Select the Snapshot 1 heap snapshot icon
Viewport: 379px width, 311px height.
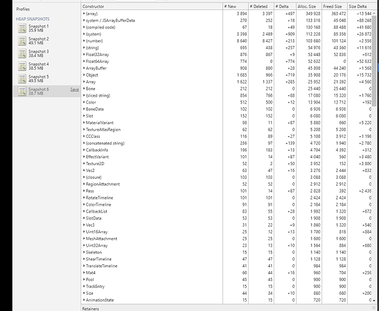22,28
